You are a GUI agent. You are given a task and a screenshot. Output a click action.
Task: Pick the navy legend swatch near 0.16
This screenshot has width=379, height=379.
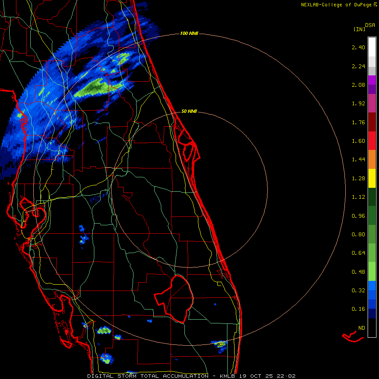coord(372,313)
